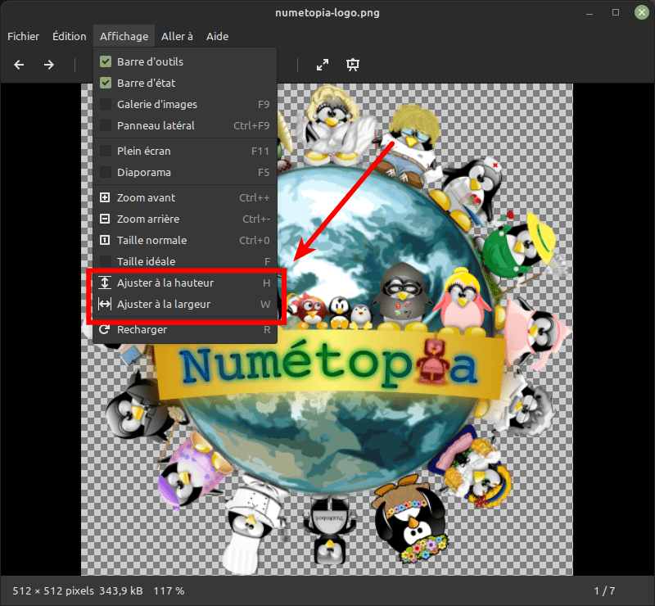Tick the Taille idéale checkbox
Viewport: 655px width, 606px height.
pos(106,261)
